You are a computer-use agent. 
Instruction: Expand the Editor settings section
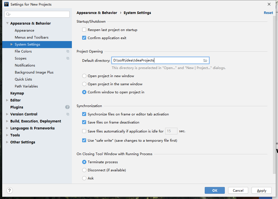click(x=7, y=100)
